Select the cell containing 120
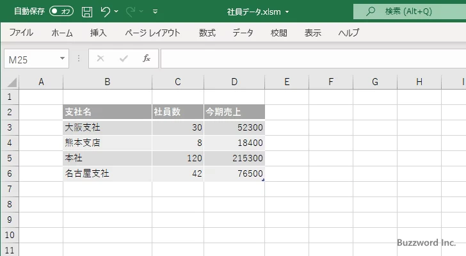This screenshot has height=256, width=466. coord(178,158)
